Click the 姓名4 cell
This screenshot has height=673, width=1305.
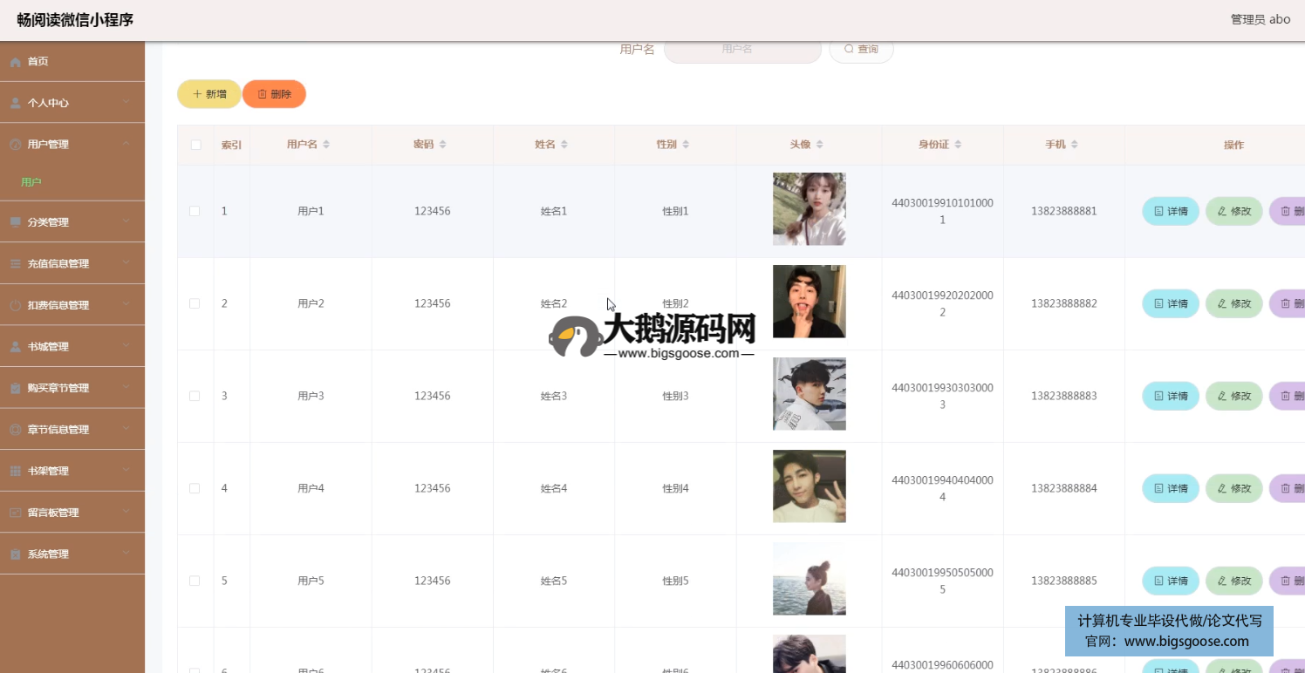[554, 488]
